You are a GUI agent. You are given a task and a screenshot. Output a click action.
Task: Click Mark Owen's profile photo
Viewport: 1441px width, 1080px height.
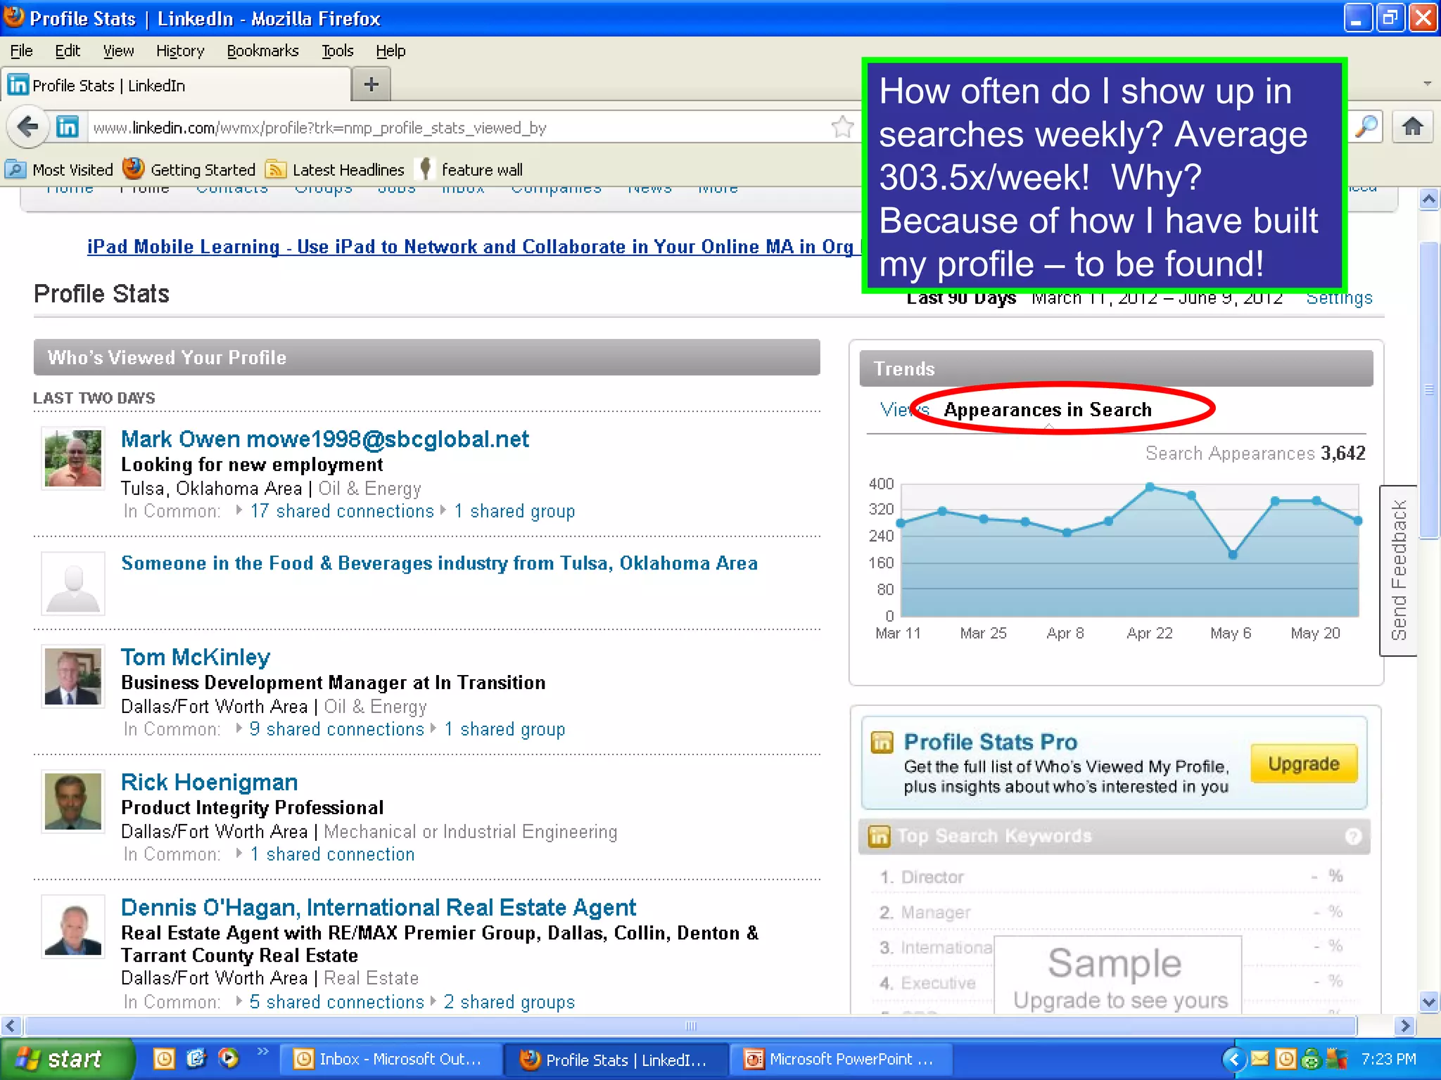pos(73,458)
